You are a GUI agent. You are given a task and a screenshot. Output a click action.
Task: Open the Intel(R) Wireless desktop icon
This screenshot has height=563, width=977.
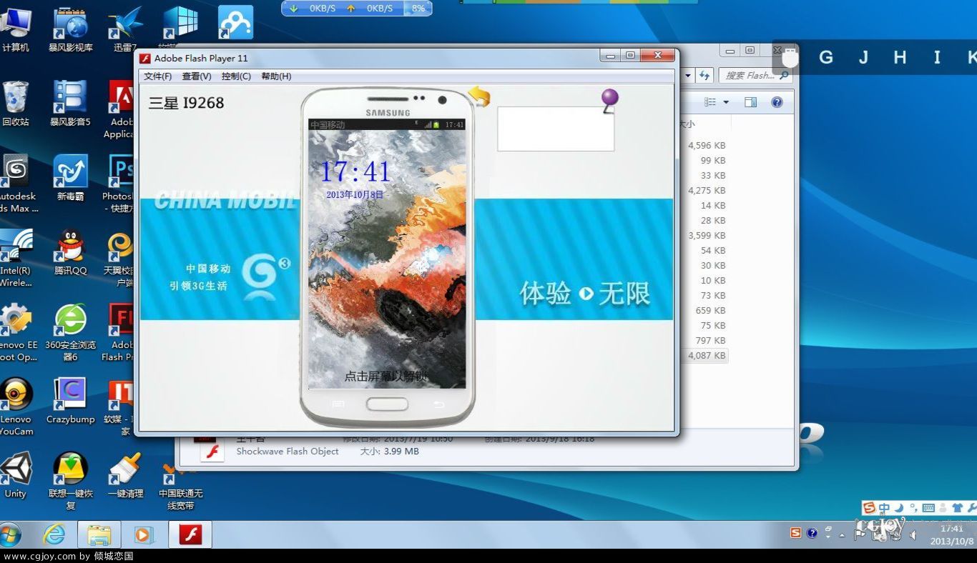point(16,258)
